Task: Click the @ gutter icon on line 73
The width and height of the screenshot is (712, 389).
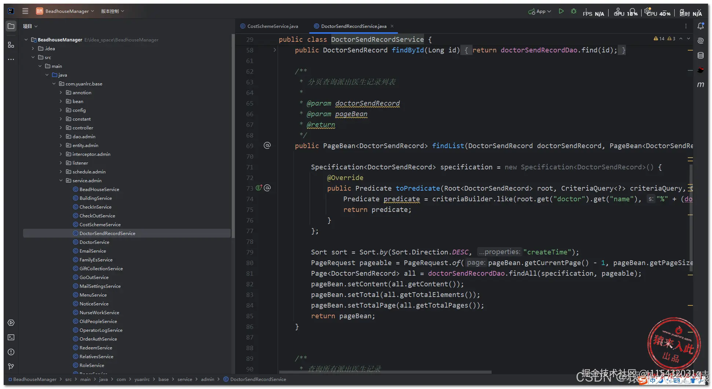Action: coord(267,188)
